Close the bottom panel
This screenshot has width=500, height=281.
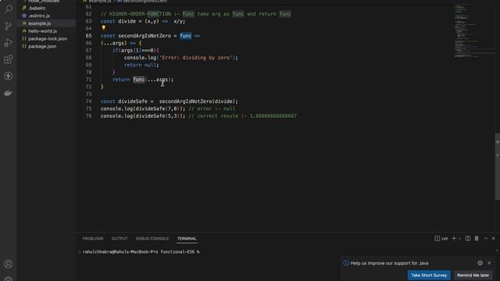[x=493, y=238]
